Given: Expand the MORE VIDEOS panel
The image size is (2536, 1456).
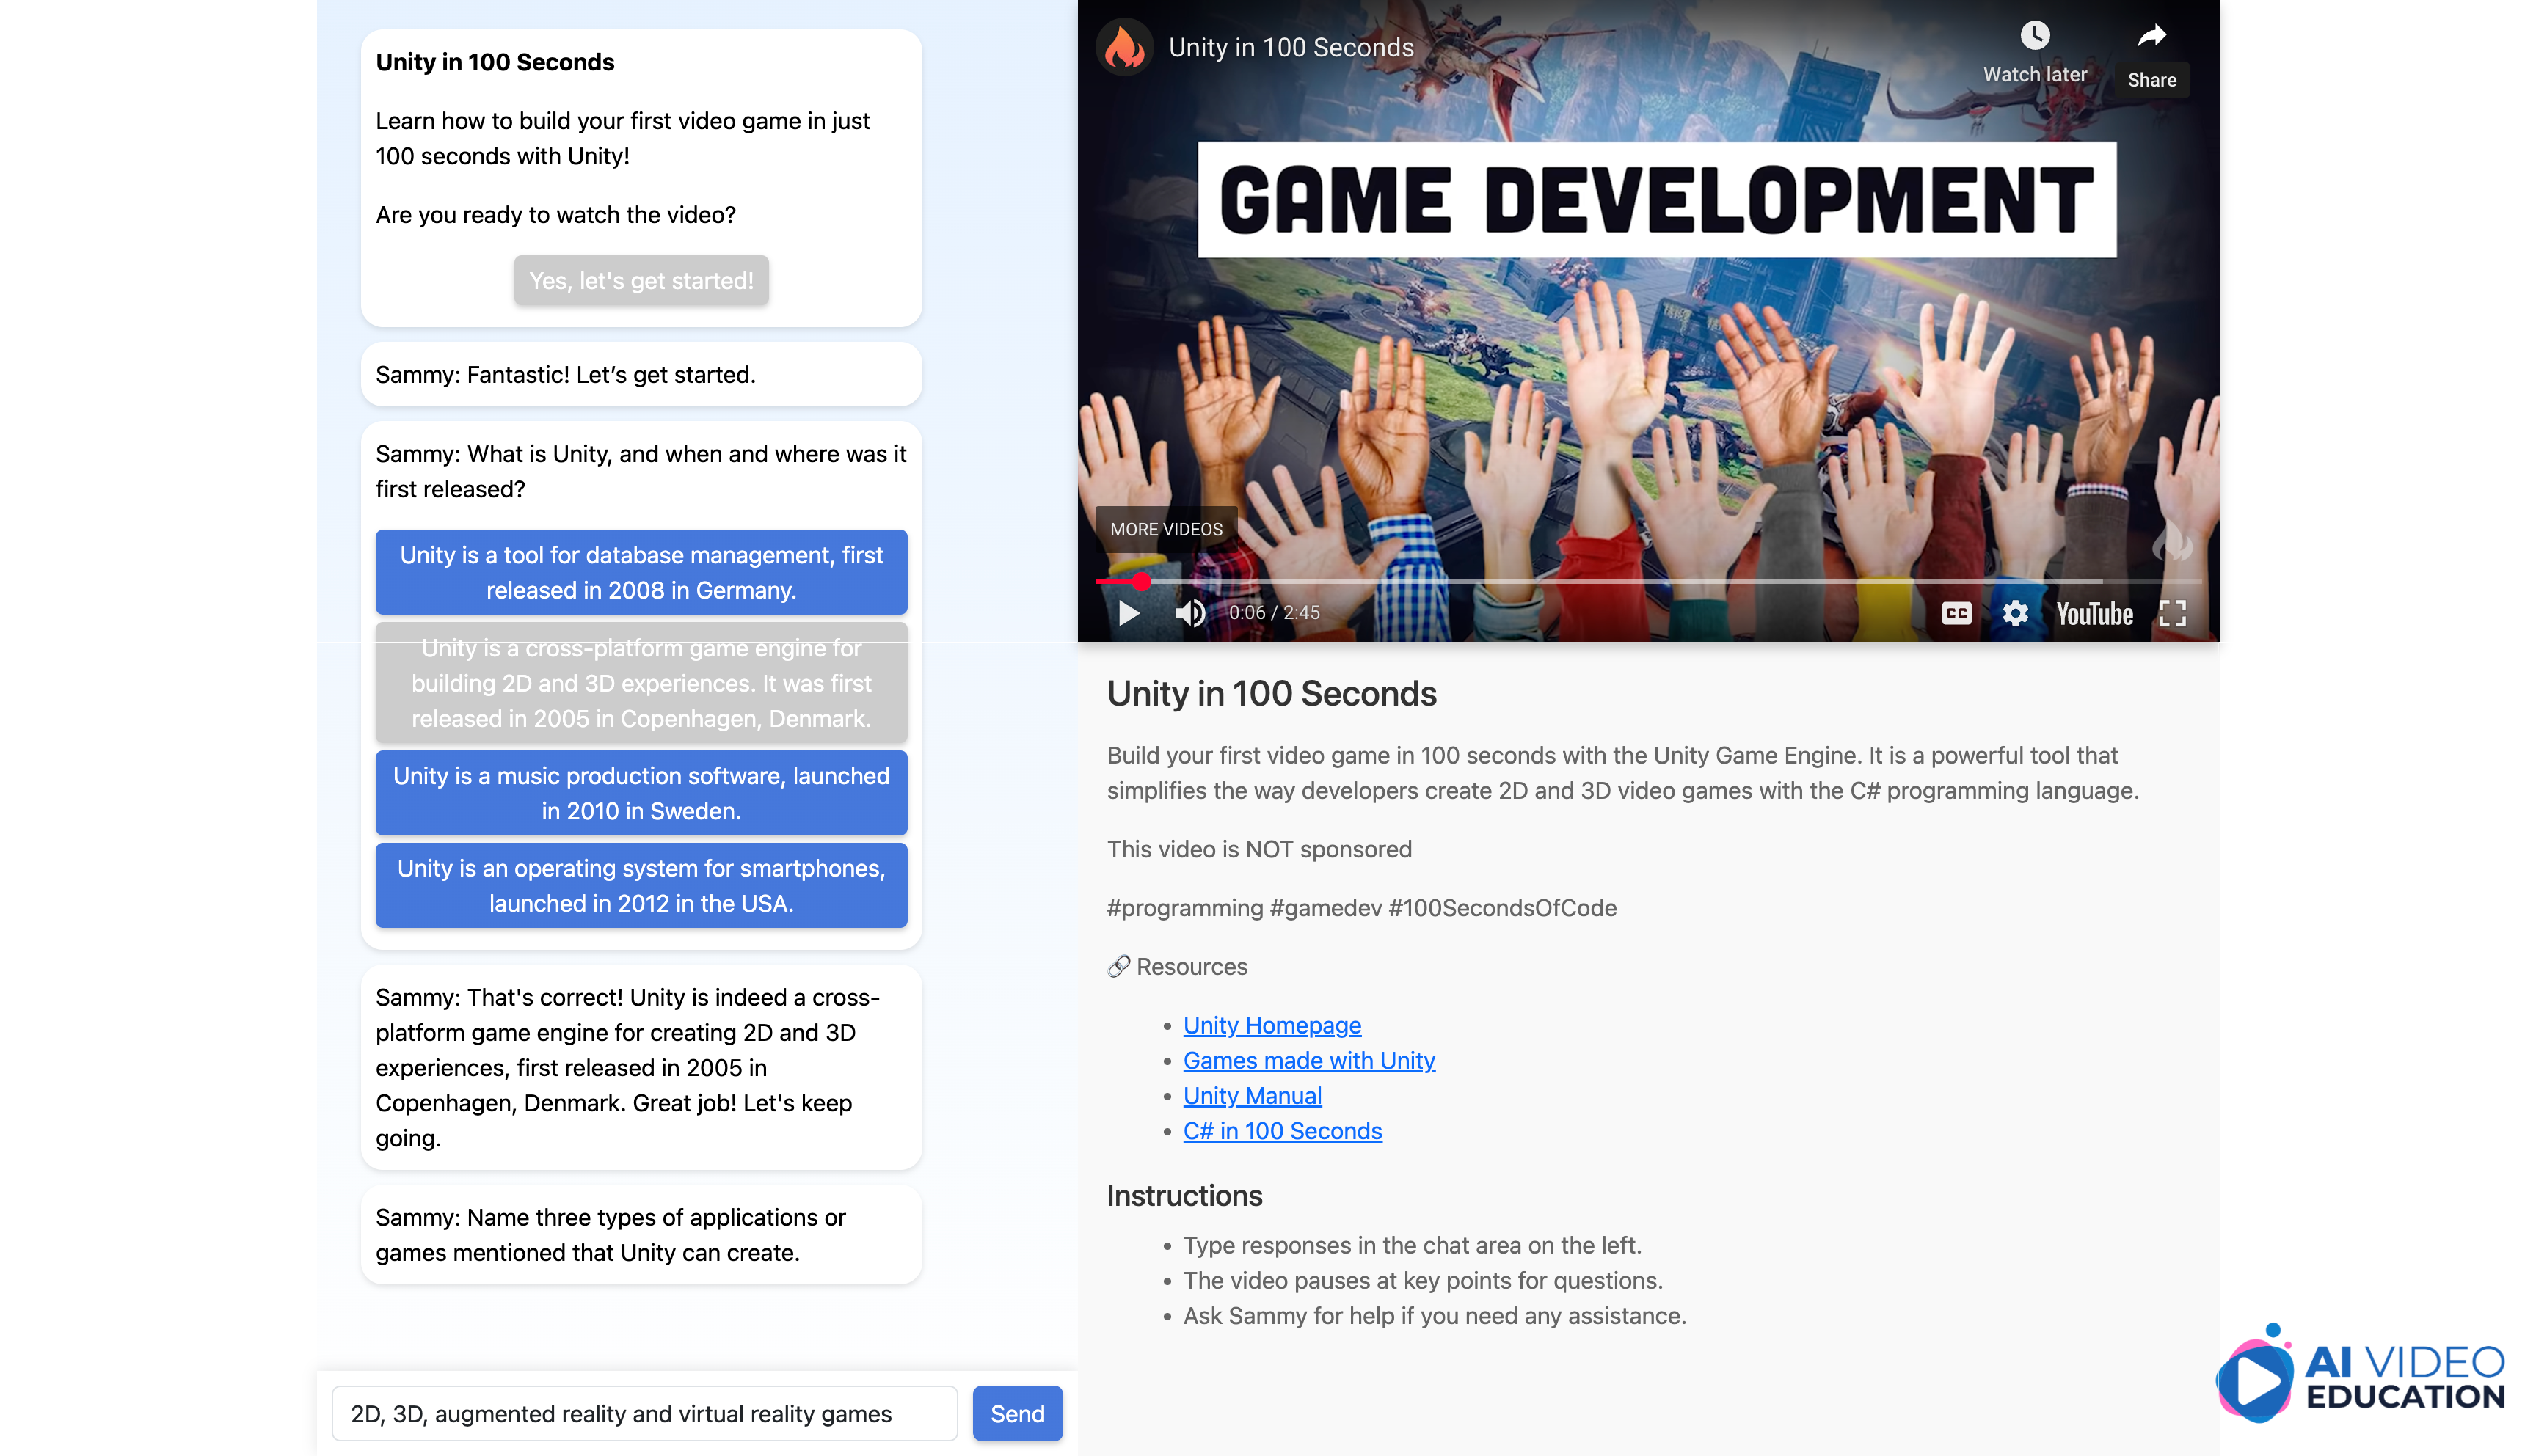Looking at the screenshot, I should [x=1167, y=529].
